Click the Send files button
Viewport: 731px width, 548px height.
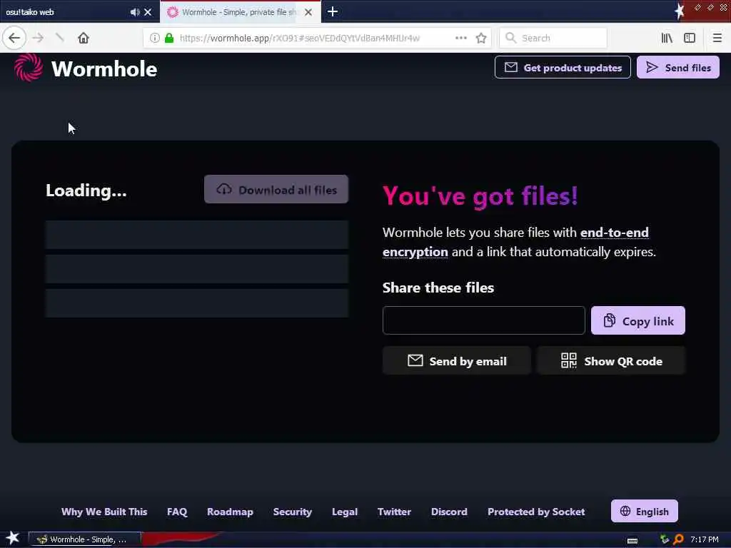click(x=678, y=68)
